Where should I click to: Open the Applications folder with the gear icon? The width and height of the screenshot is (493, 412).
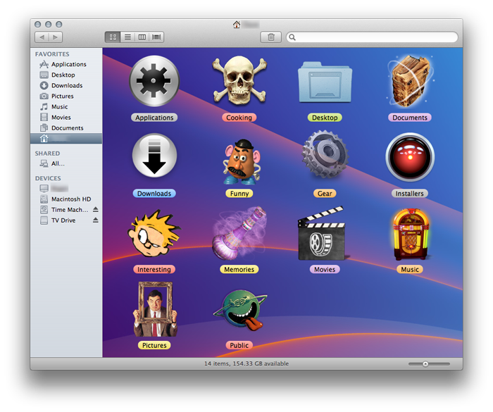coord(154,81)
